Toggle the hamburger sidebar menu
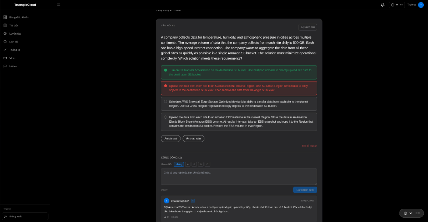 click(58, 5)
